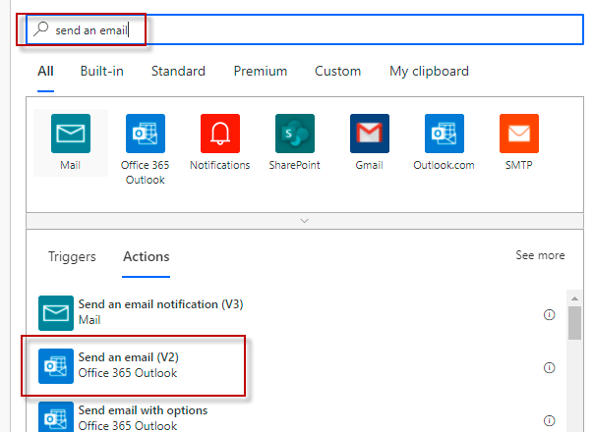The width and height of the screenshot is (593, 432).
Task: Show info for Send email with options
Action: [x=549, y=420]
